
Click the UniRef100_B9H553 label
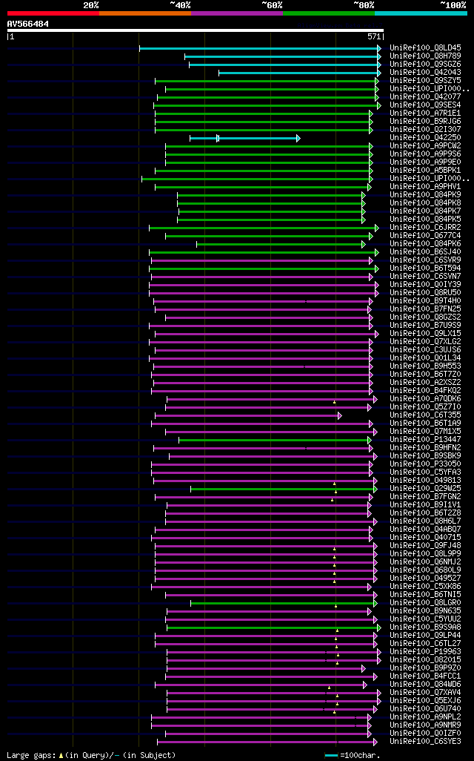[426, 366]
